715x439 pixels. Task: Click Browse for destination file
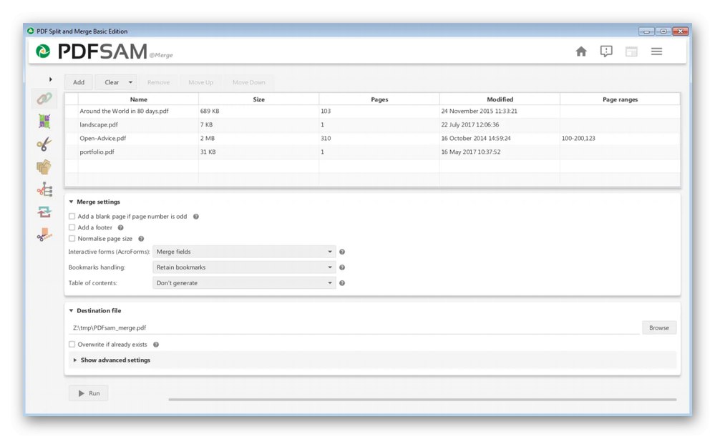pos(659,328)
